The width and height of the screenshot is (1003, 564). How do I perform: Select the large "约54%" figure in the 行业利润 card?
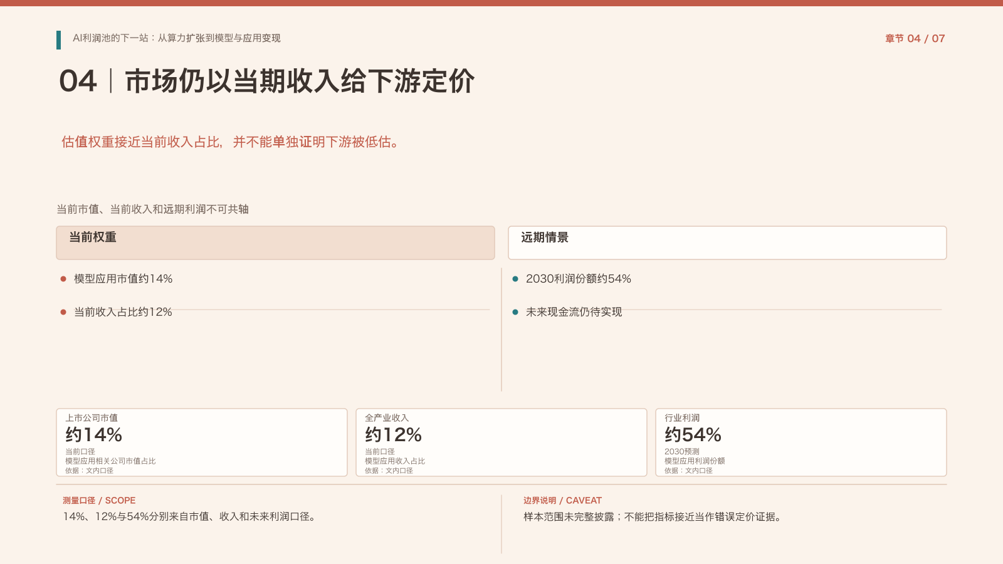tap(693, 435)
